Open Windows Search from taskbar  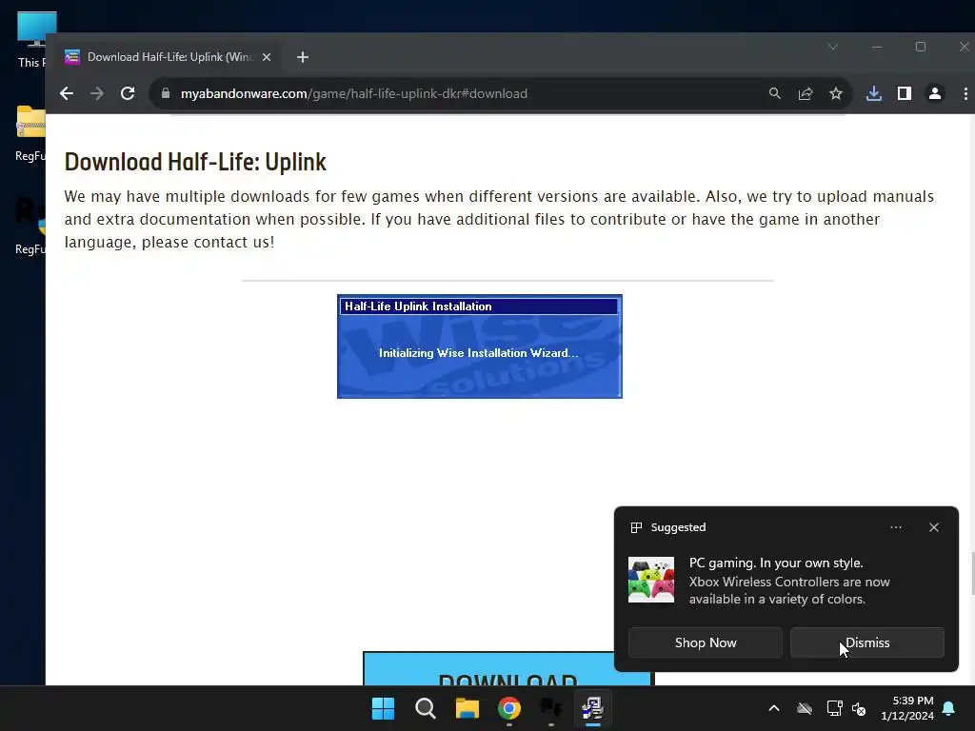coord(426,708)
